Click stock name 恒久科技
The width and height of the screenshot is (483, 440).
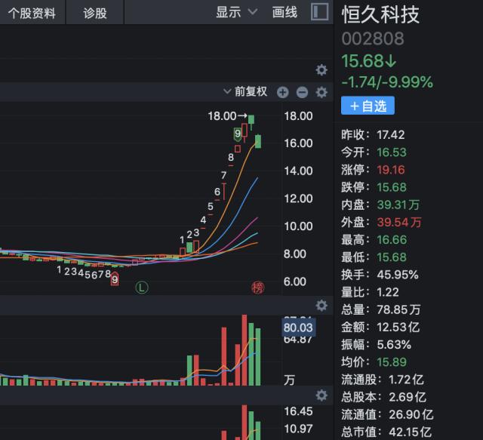coord(380,14)
